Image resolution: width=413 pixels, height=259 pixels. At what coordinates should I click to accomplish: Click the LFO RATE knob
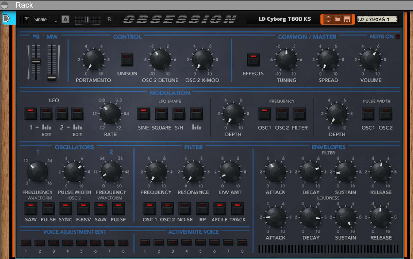tap(110, 114)
